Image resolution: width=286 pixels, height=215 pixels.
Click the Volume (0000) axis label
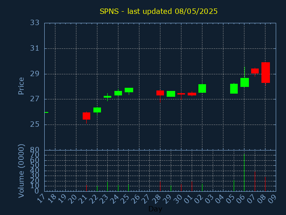[21, 171]
